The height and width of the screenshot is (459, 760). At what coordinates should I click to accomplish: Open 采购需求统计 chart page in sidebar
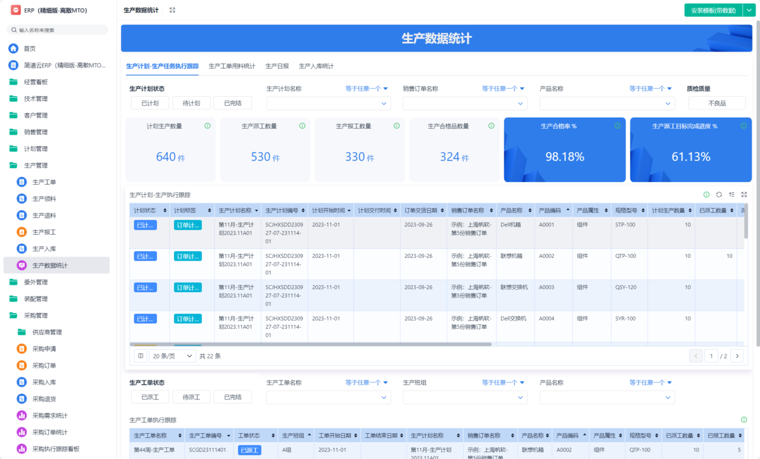coord(49,415)
